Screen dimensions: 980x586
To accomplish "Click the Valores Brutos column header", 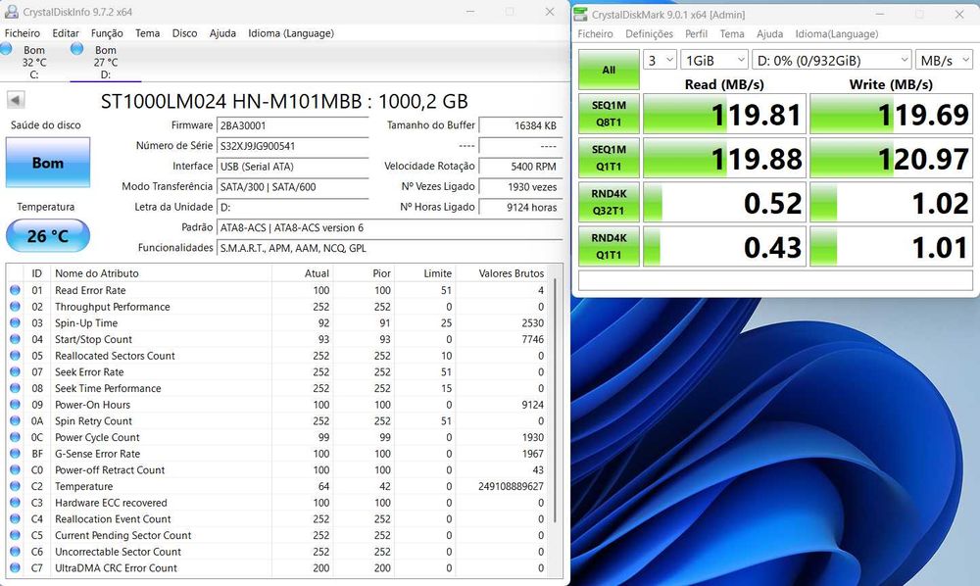I will click(x=510, y=273).
